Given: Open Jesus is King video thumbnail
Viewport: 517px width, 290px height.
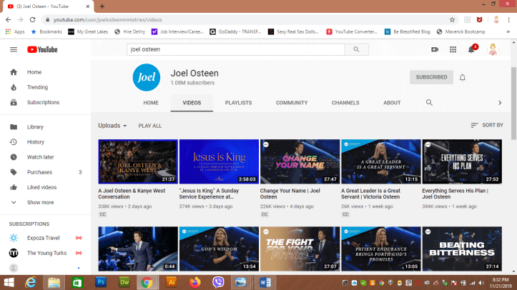Looking at the screenshot, I should tap(219, 161).
